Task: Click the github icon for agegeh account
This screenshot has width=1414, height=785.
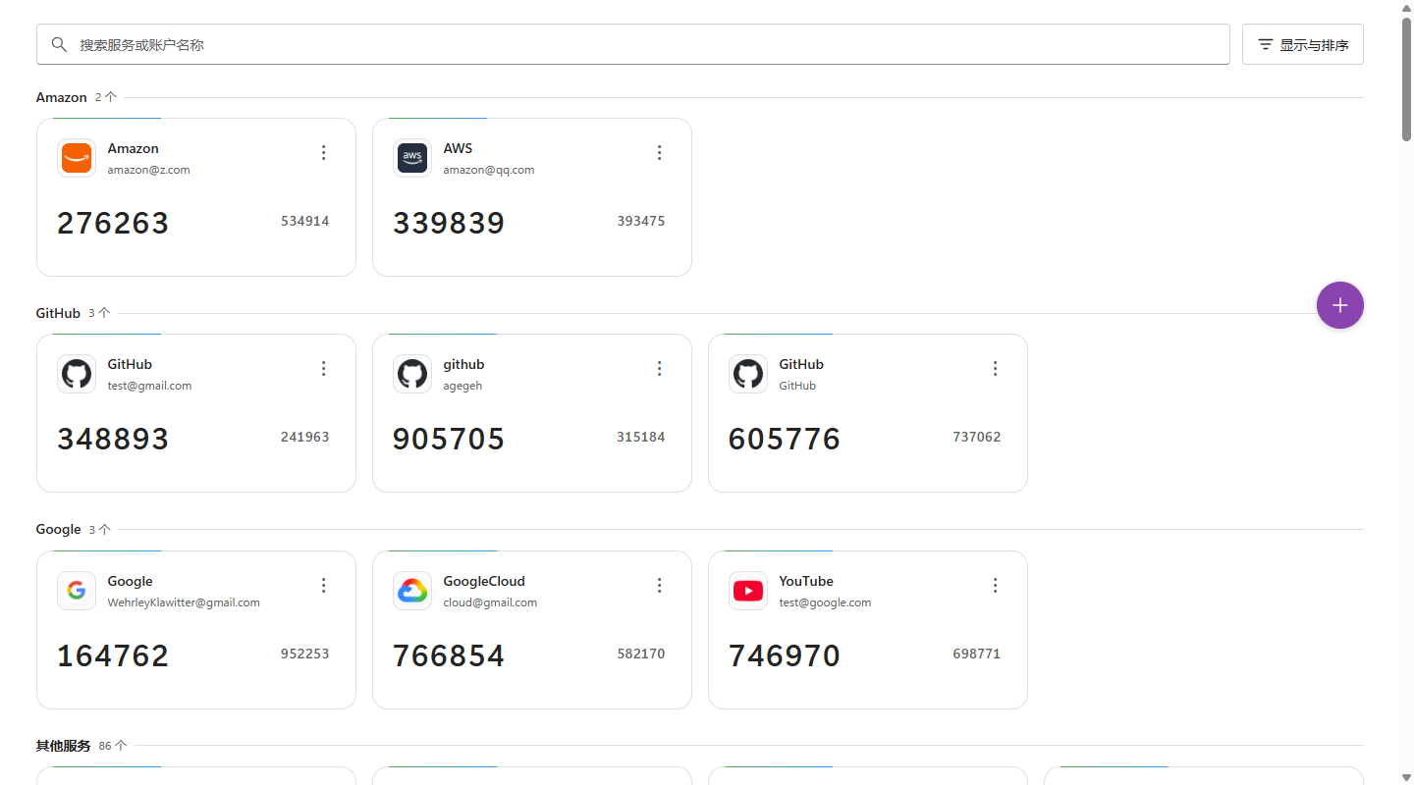Action: [x=412, y=374]
